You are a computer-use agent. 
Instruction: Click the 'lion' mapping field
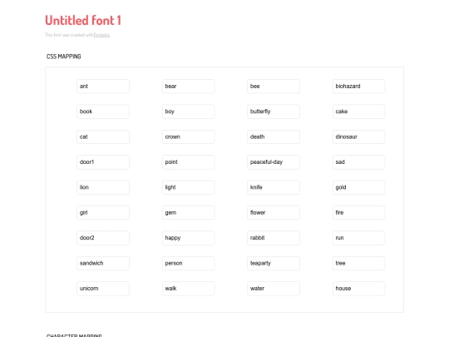click(x=103, y=187)
